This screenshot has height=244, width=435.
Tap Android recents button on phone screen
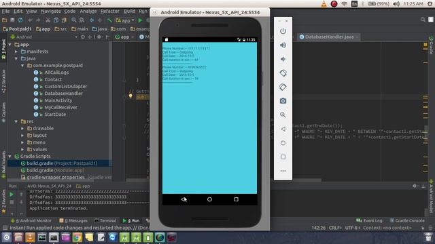pyautogui.click(x=236, y=199)
